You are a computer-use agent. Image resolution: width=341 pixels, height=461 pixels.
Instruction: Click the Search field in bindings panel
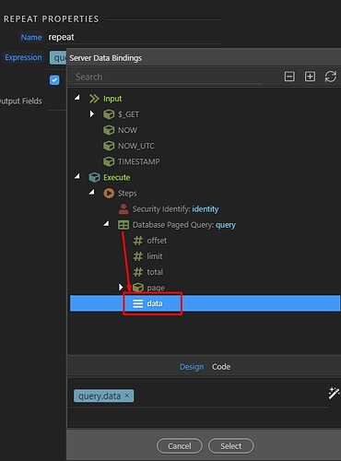tap(169, 77)
